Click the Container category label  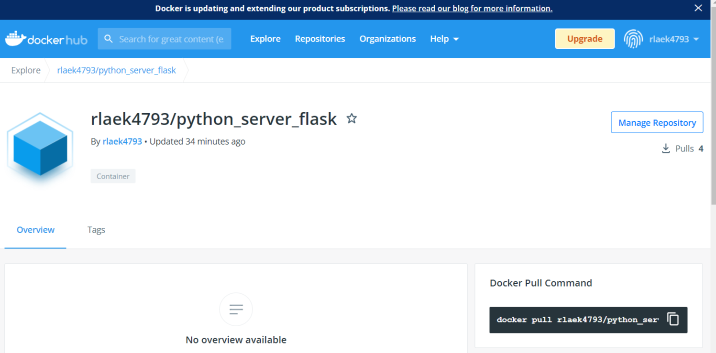tap(113, 176)
